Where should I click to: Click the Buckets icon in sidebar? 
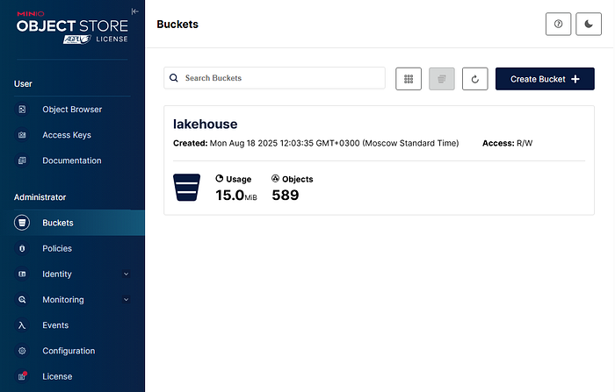tap(22, 223)
